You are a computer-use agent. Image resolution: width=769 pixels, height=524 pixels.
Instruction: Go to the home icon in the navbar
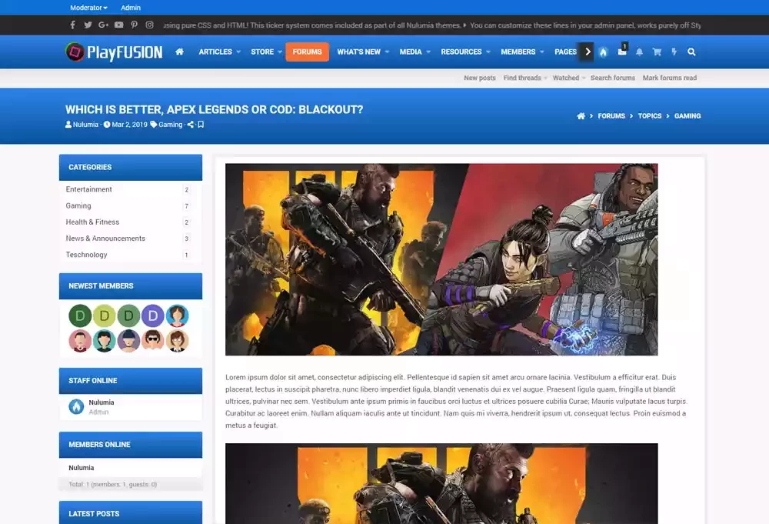[x=179, y=52]
